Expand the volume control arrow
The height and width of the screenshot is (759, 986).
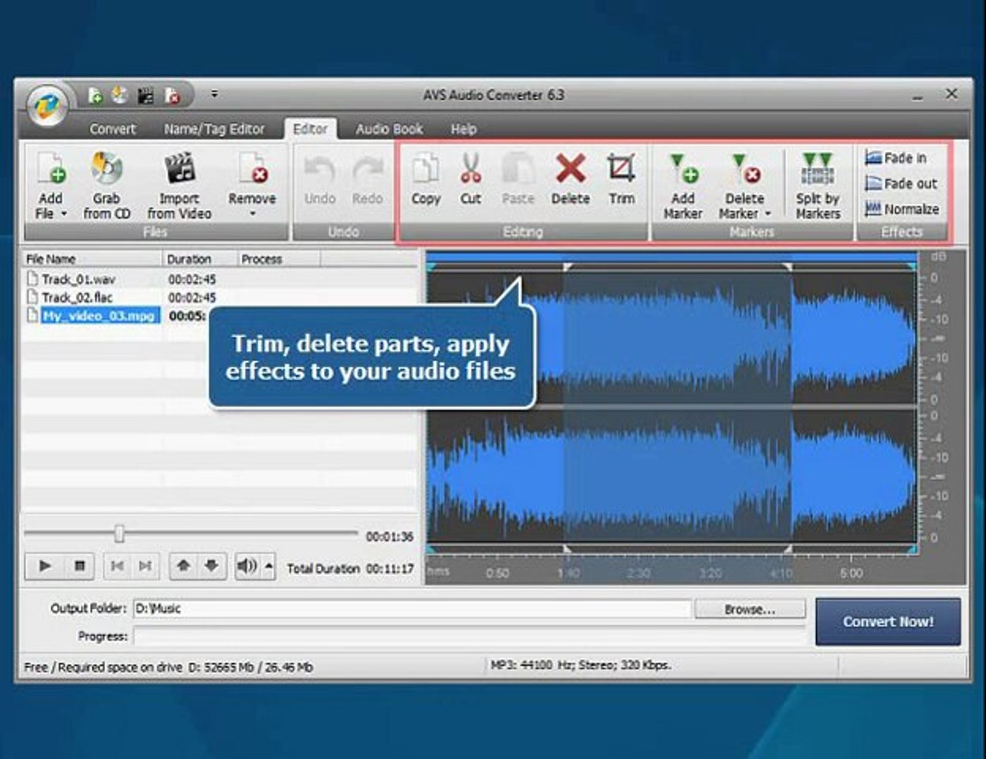[269, 566]
